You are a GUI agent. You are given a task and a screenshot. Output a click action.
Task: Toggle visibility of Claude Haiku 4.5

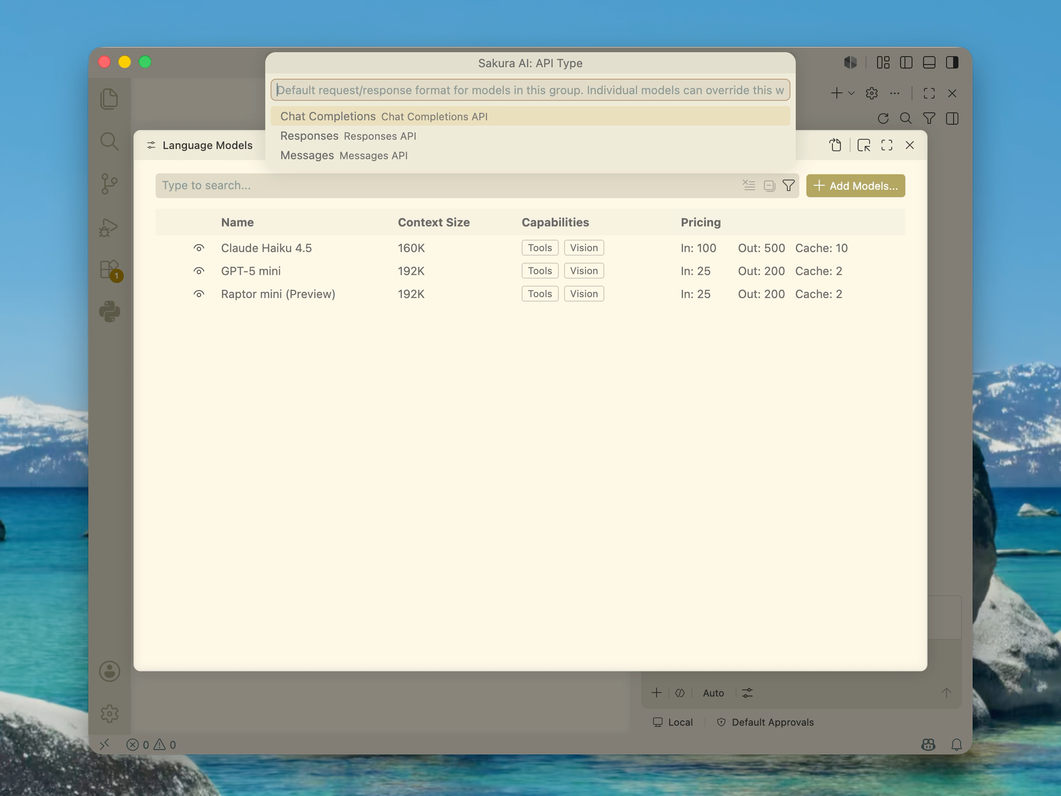click(x=199, y=248)
